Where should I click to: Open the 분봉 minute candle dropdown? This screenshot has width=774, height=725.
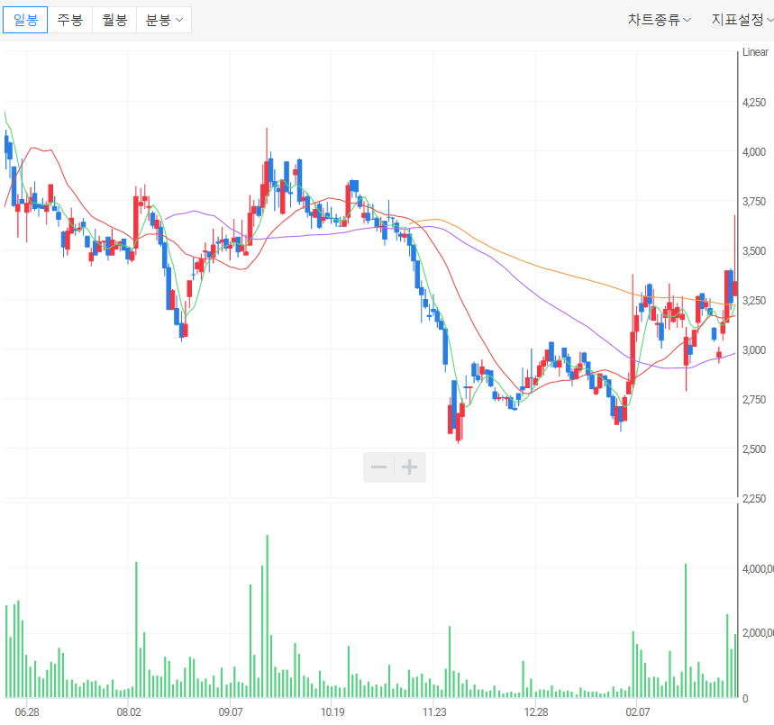(164, 20)
